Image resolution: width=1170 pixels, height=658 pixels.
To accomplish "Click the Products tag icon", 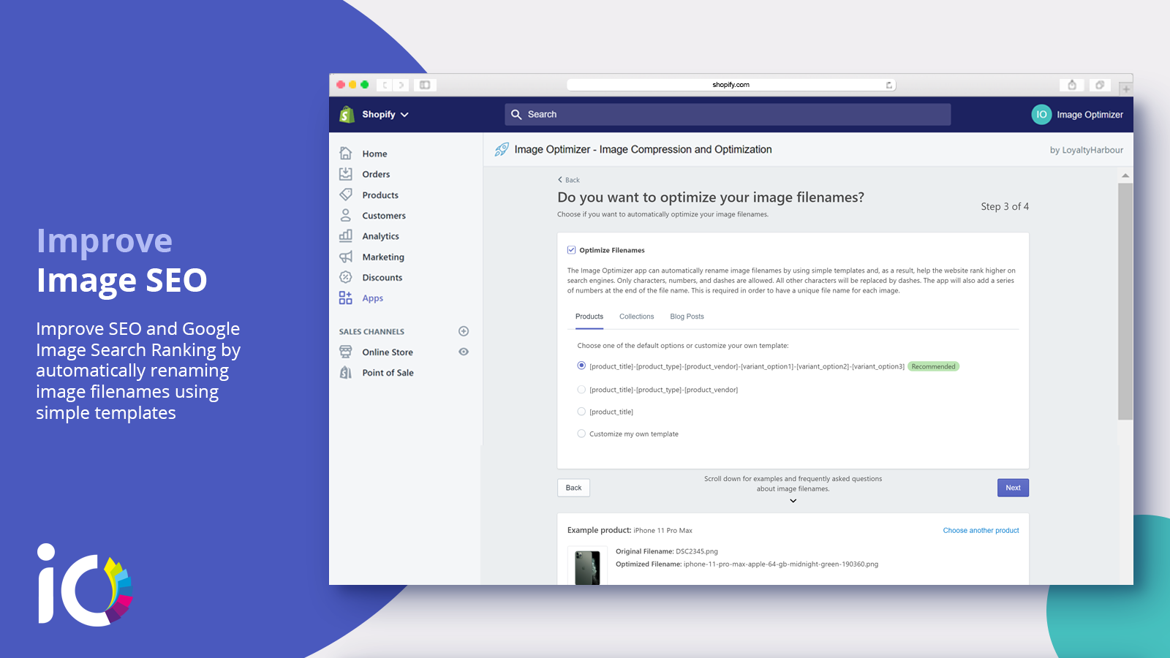I will tap(346, 194).
